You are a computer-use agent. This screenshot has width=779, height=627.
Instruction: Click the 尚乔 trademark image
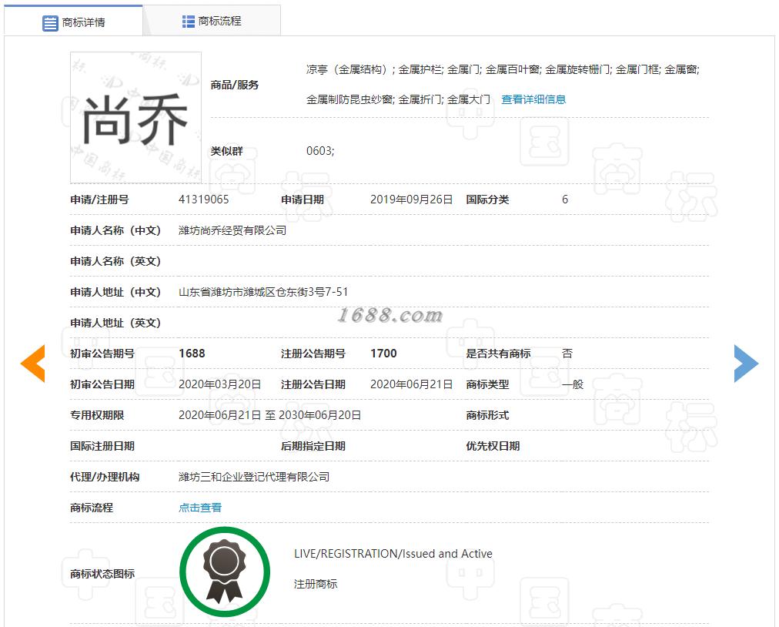[x=135, y=118]
